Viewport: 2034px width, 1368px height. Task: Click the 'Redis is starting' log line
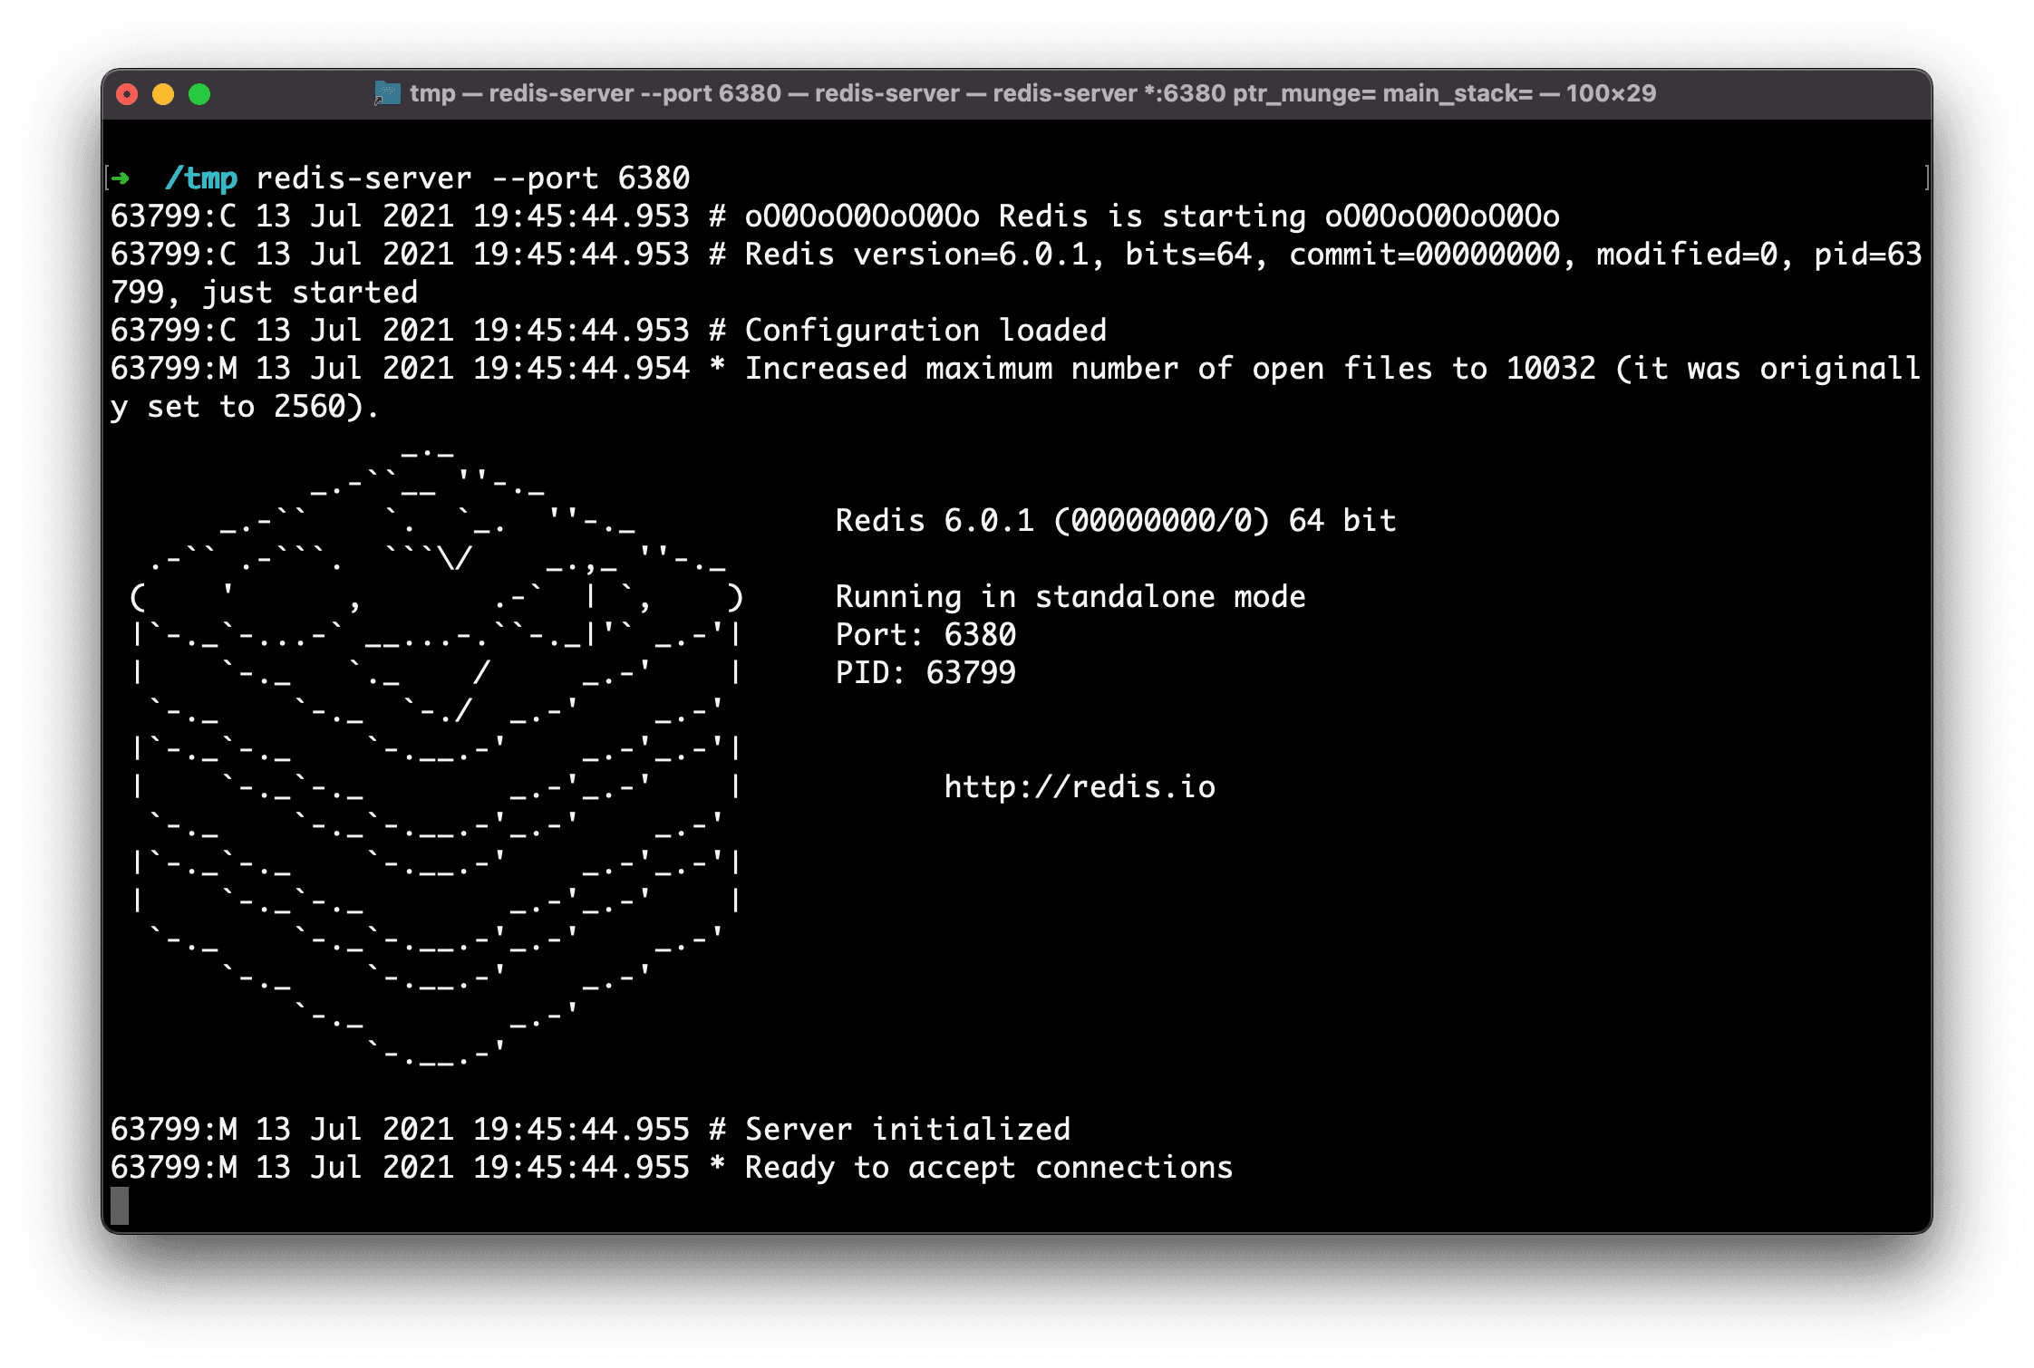[835, 217]
